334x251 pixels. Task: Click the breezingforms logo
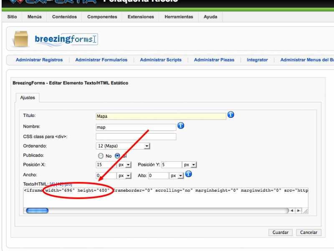point(66,39)
